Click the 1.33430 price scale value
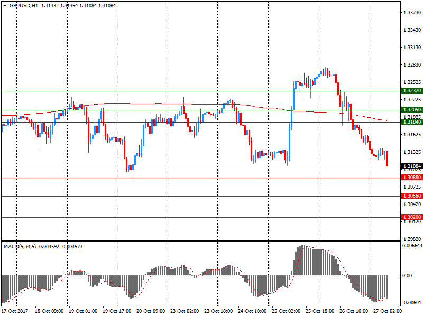Screen dimensions: 423x317 click(x=412, y=30)
